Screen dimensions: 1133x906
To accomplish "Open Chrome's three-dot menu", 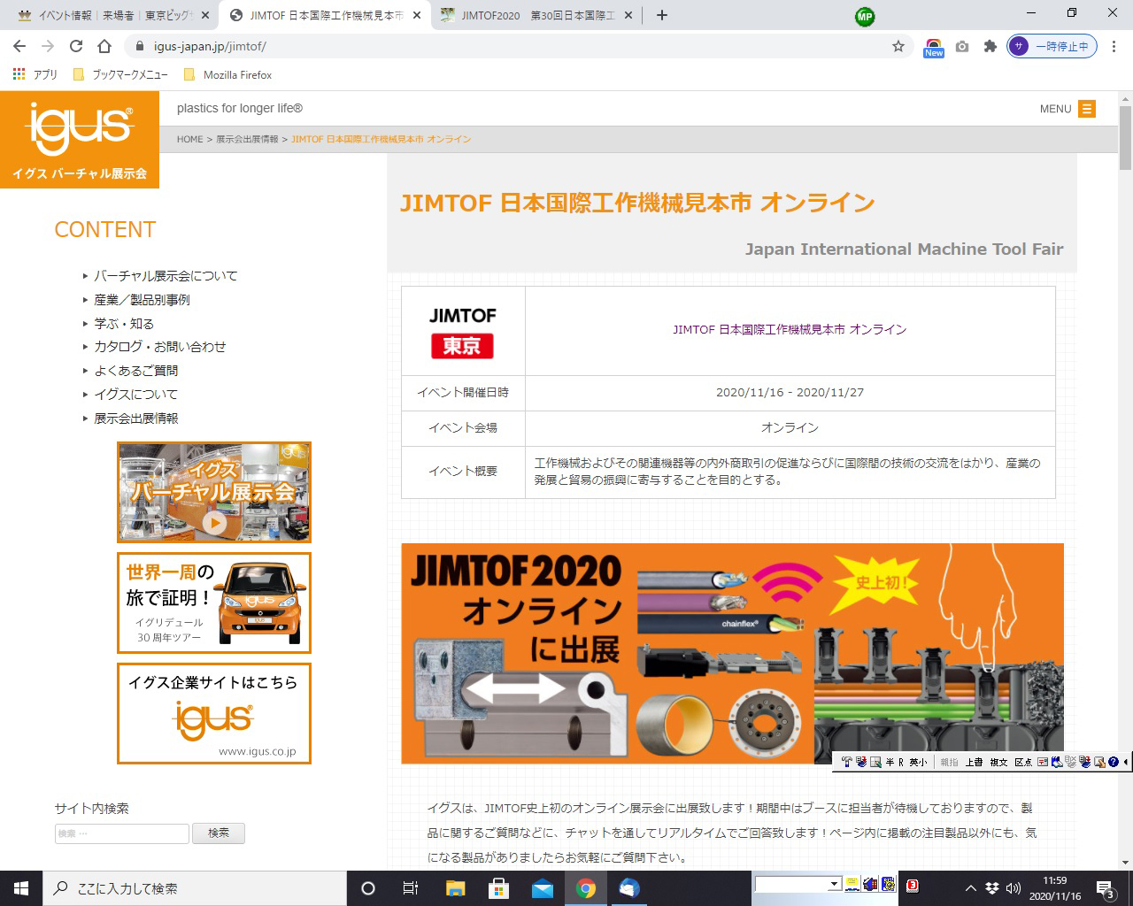I will [x=1114, y=46].
